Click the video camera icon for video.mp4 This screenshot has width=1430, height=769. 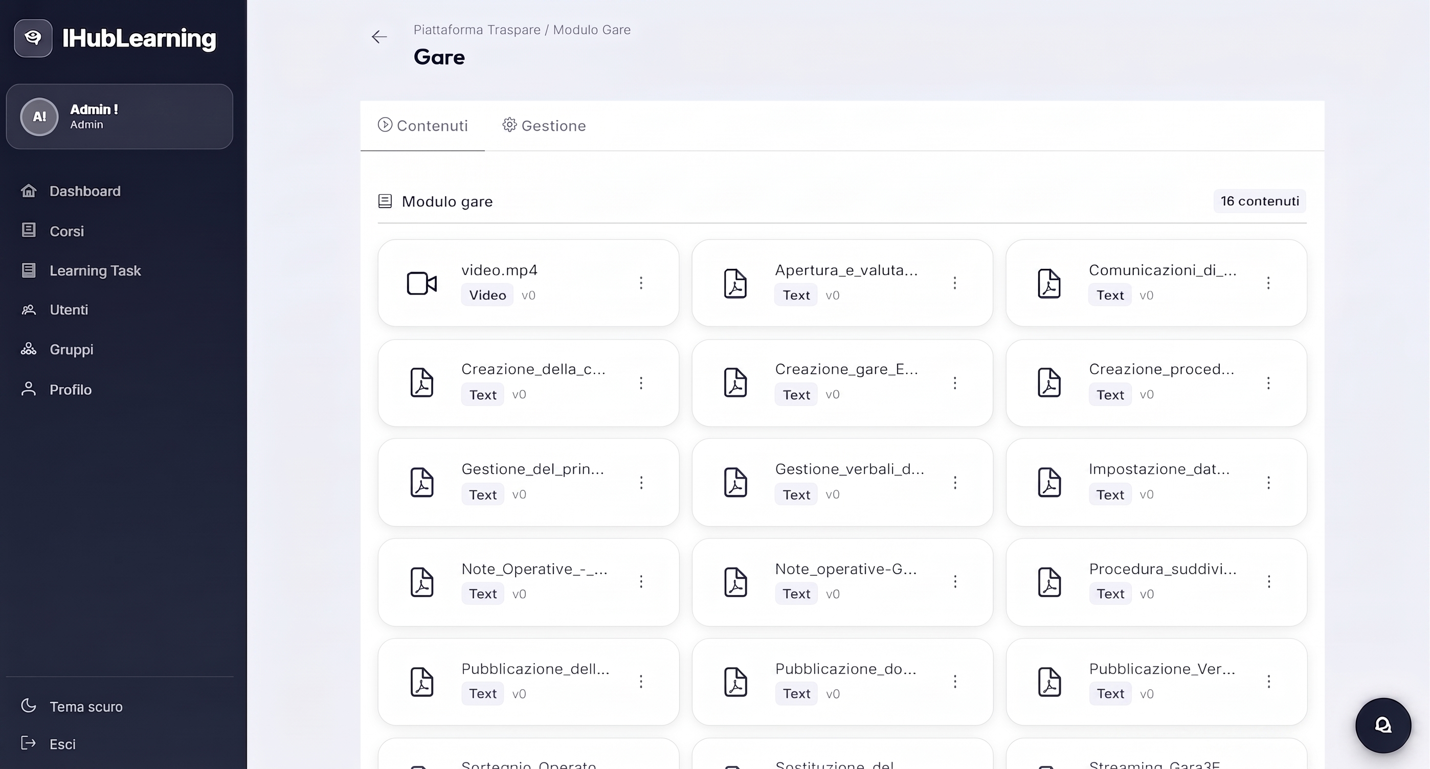click(422, 284)
